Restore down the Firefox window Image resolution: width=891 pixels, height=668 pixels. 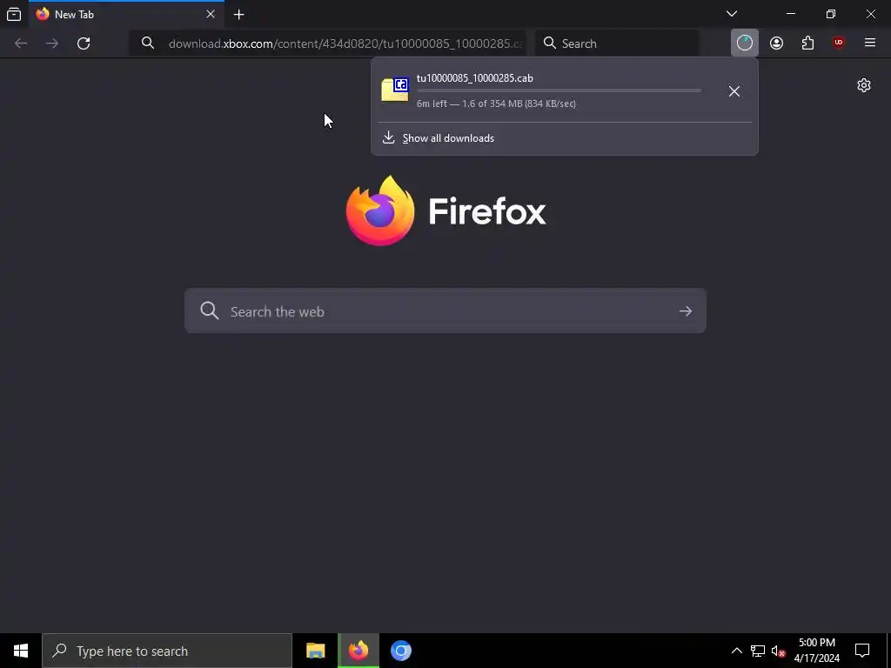coord(831,14)
